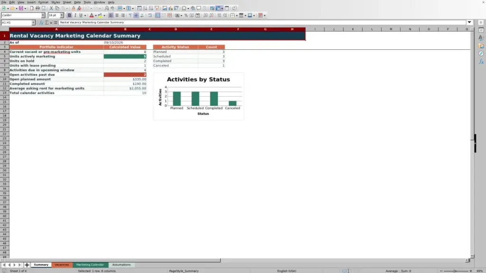Switch to the Vacancies sheet tab
486x273 pixels.
[62, 264]
